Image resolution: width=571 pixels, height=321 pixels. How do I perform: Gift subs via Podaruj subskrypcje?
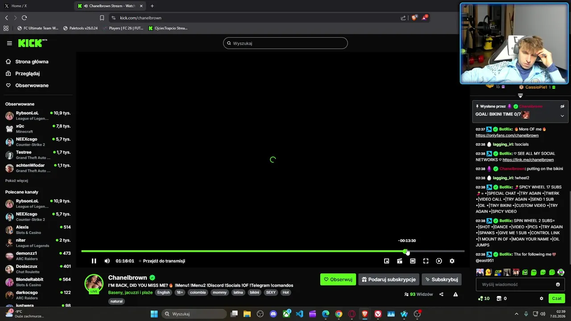pos(389,280)
